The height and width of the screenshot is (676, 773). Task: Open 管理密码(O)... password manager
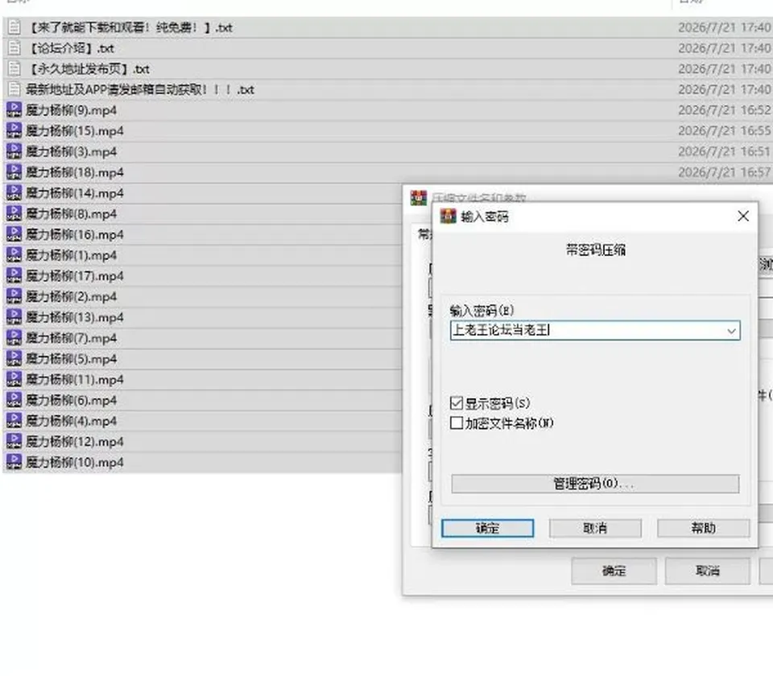(x=595, y=484)
